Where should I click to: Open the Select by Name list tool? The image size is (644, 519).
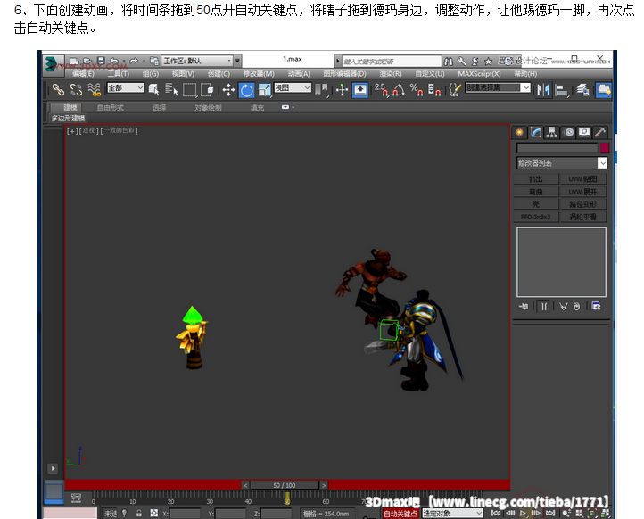pyautogui.click(x=171, y=89)
